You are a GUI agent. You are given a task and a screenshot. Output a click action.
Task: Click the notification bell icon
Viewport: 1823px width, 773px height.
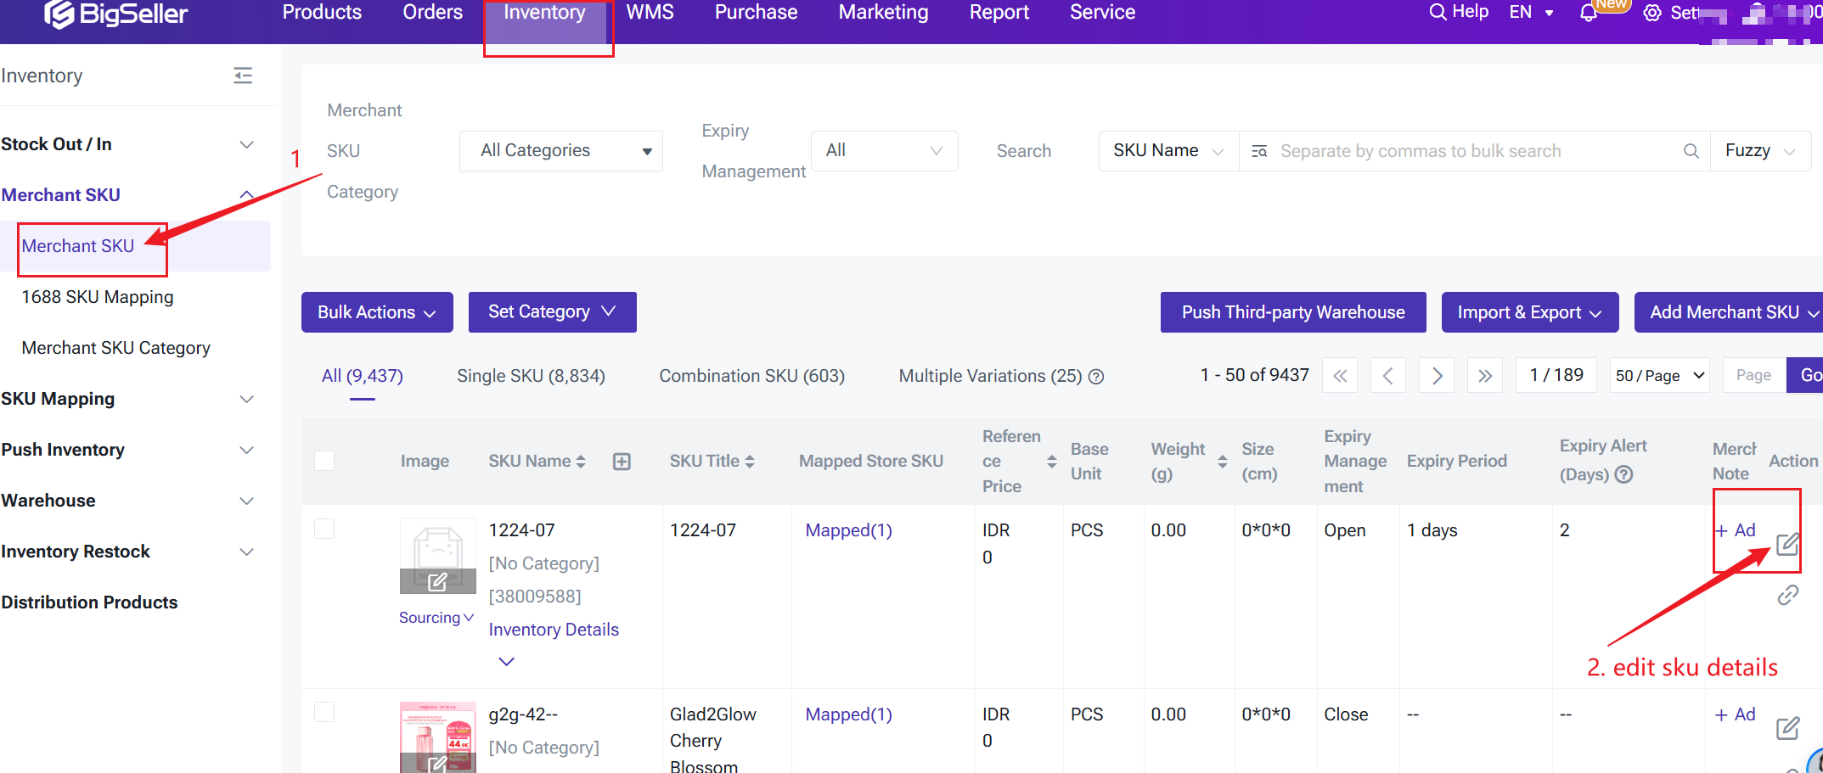[1588, 13]
